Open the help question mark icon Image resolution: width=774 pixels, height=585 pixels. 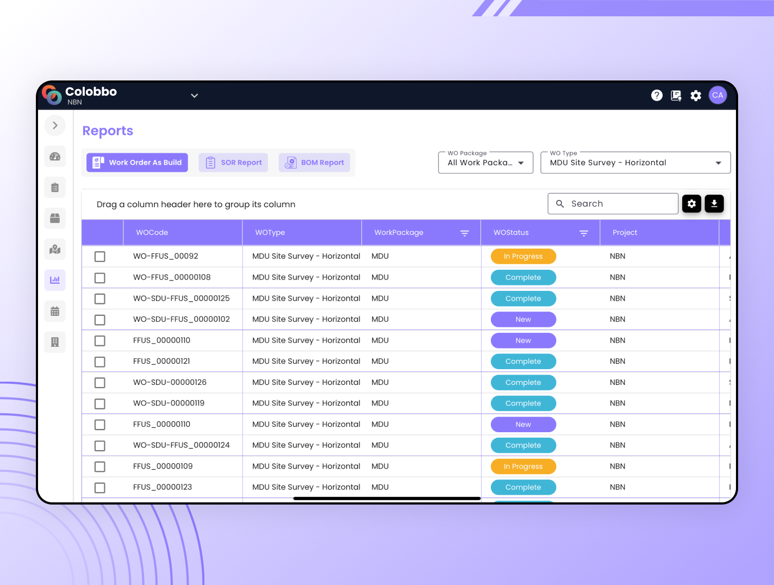point(657,96)
